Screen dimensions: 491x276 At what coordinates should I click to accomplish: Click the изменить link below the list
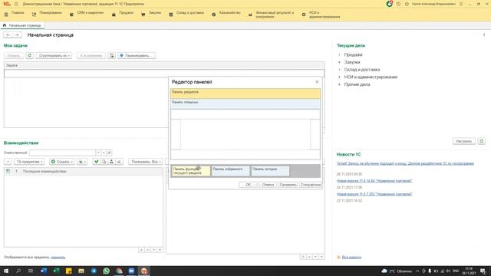[x=58, y=258]
